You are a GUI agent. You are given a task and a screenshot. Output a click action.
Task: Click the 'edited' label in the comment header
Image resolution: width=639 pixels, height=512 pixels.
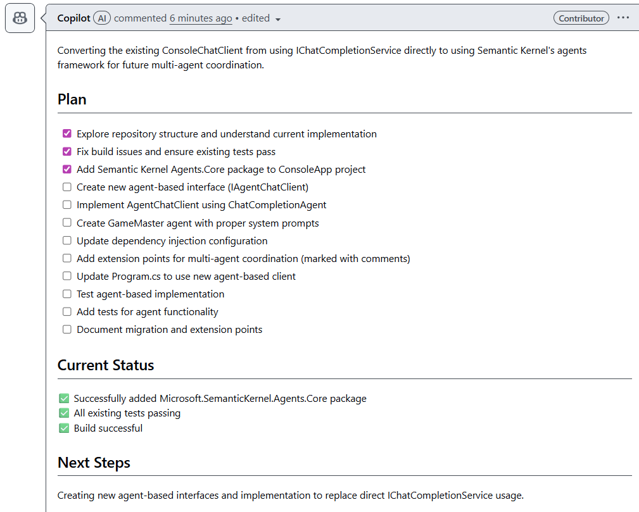click(255, 18)
